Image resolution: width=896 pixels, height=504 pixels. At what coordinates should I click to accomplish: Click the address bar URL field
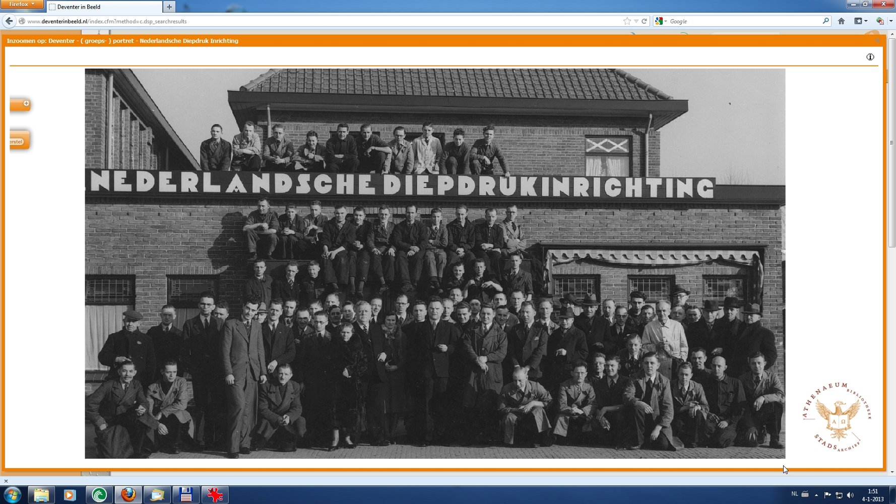pos(323,21)
